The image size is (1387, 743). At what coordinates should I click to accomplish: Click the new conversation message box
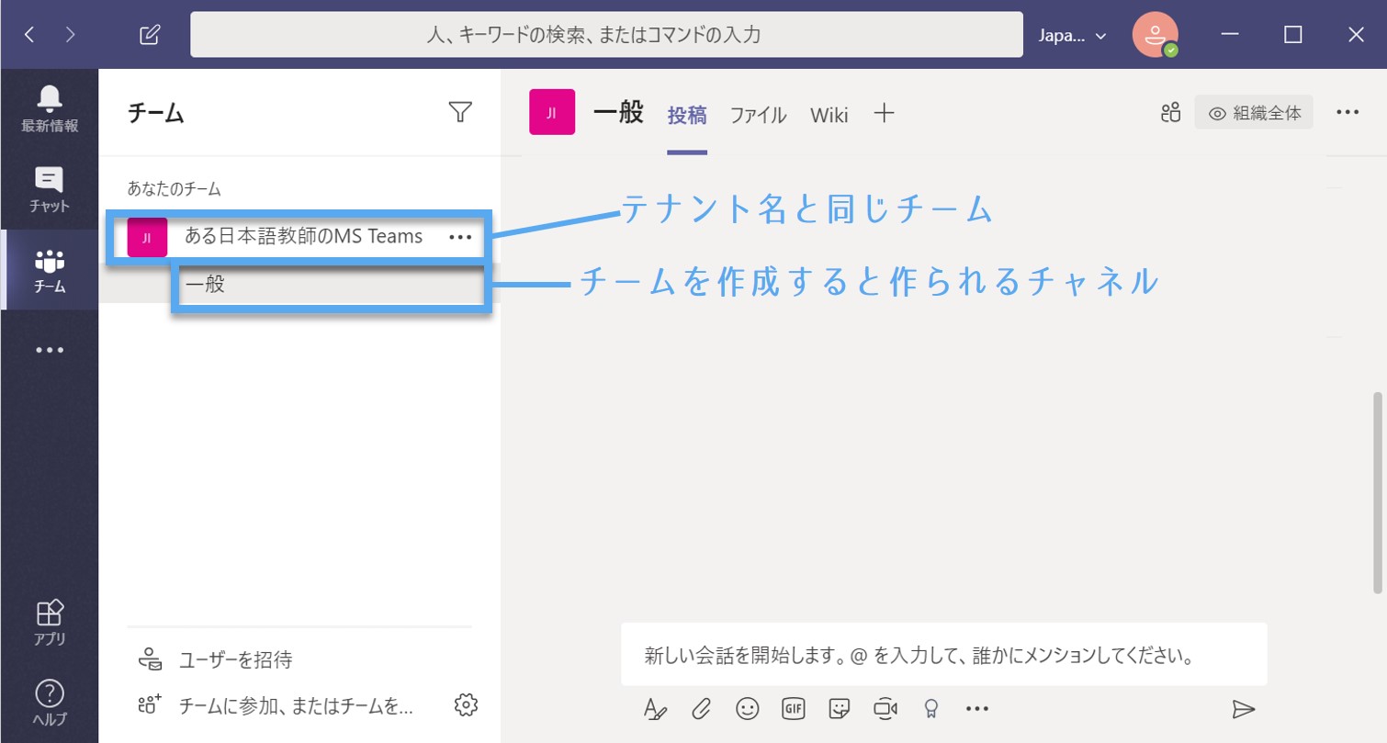944,657
